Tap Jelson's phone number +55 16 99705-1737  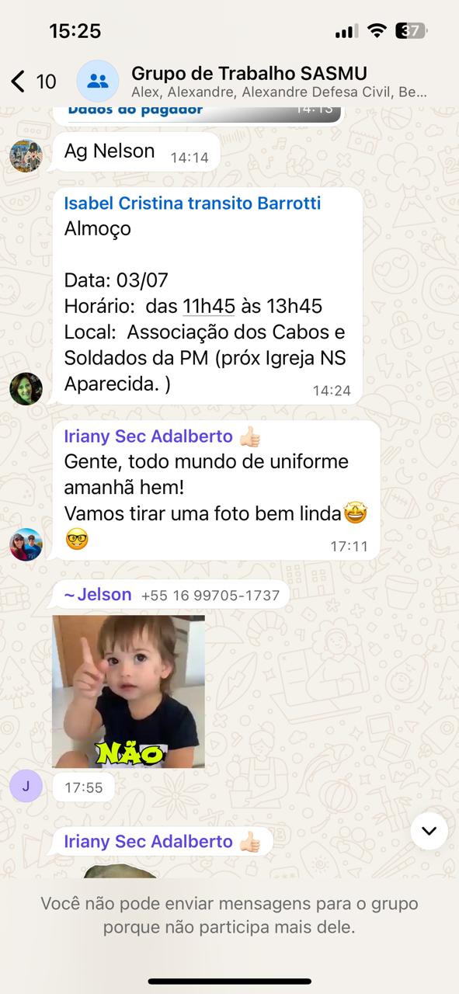pos(210,596)
